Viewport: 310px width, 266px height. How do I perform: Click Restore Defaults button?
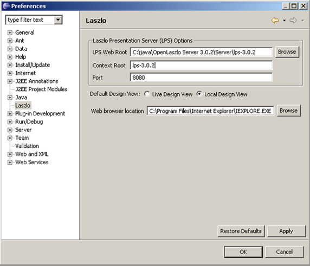click(241, 231)
